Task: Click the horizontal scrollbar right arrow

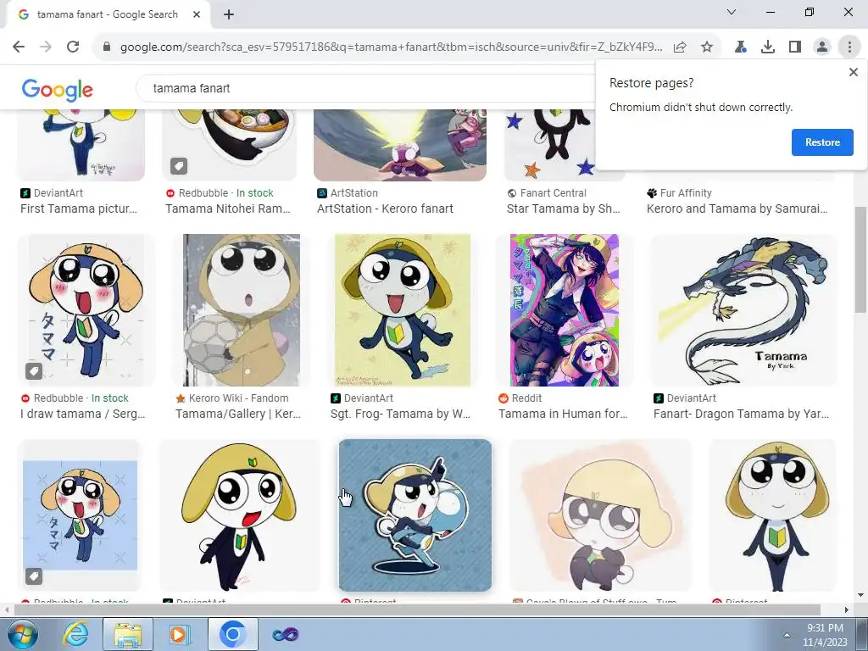Action: (847, 609)
